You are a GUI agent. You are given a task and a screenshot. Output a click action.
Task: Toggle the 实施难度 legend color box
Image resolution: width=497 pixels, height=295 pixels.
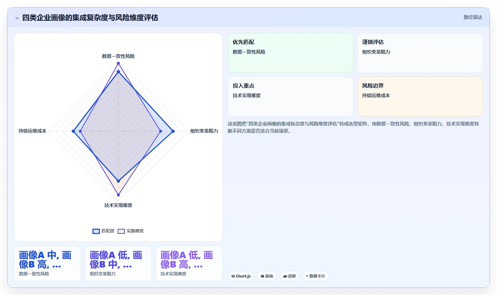click(x=121, y=231)
